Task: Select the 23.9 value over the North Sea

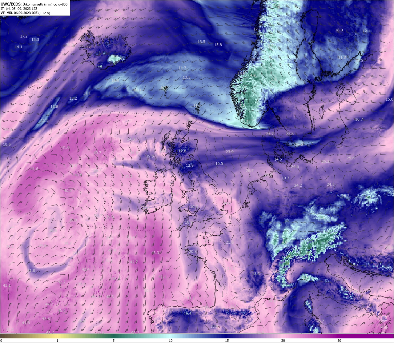Action: coord(230,152)
